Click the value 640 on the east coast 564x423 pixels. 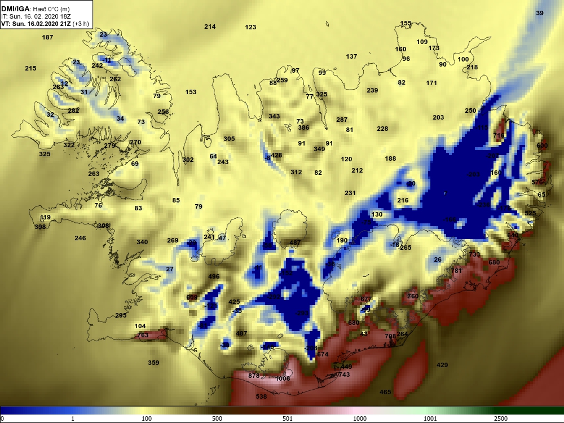click(513, 235)
